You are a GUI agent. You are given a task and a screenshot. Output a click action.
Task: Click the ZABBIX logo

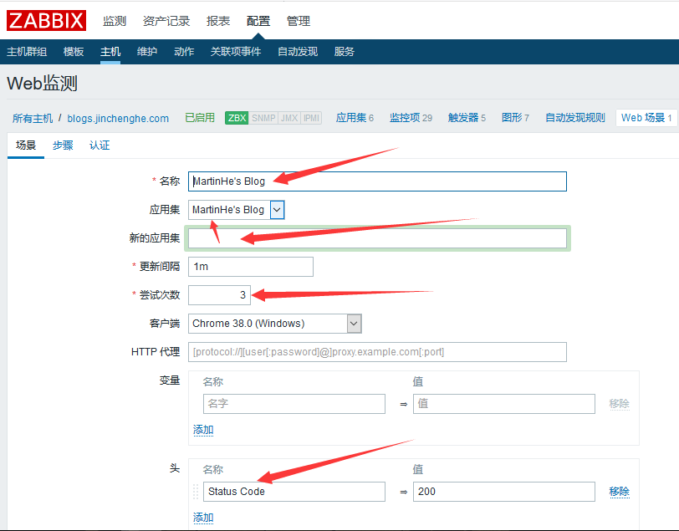(47, 20)
